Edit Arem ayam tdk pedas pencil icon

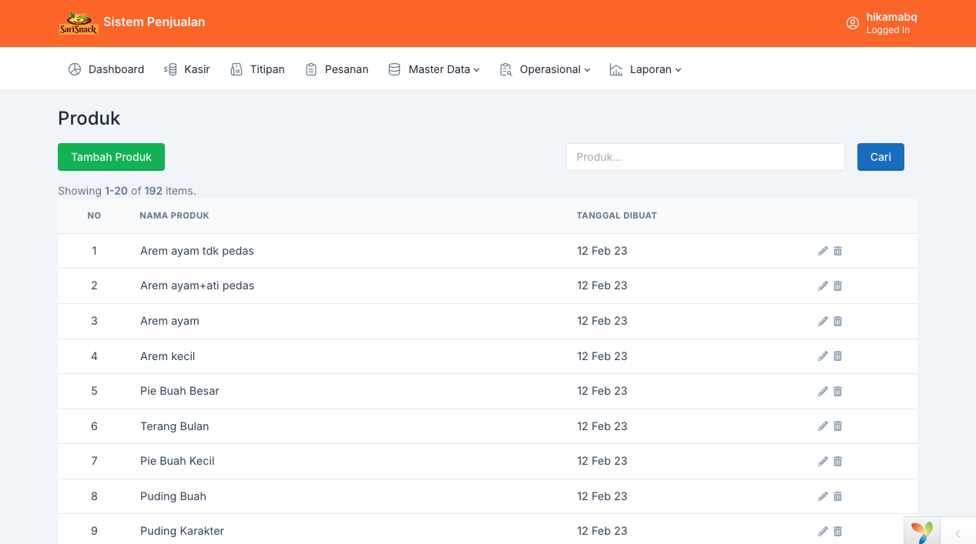pos(823,251)
